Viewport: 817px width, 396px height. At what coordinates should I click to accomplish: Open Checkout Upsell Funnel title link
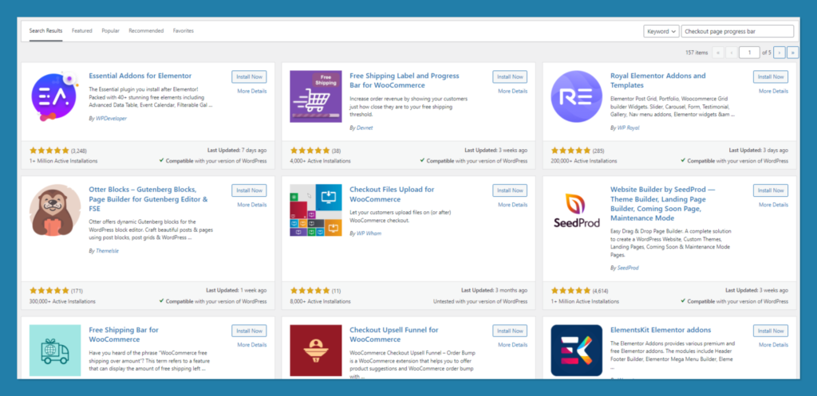point(394,335)
